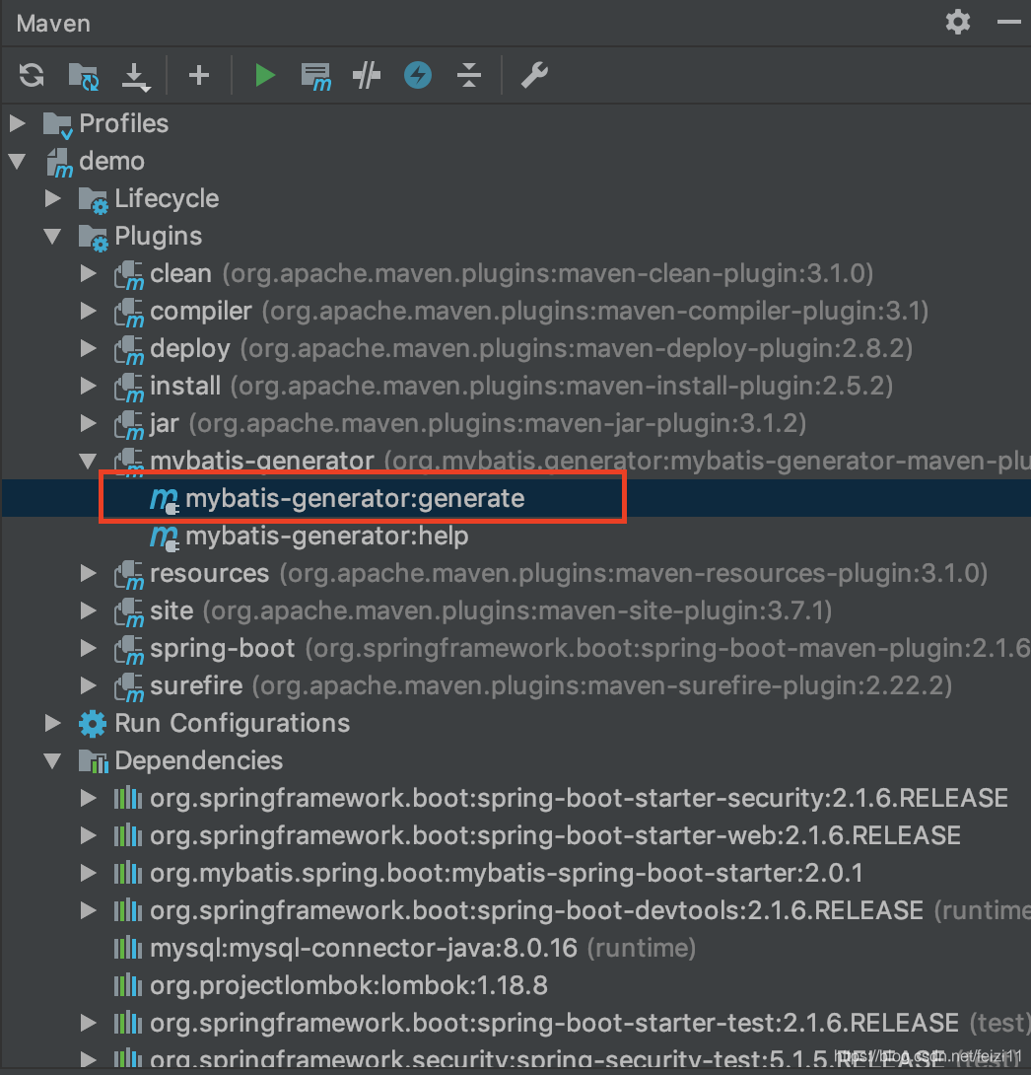
Task: Expand the deploy plugin node
Action: point(89,348)
